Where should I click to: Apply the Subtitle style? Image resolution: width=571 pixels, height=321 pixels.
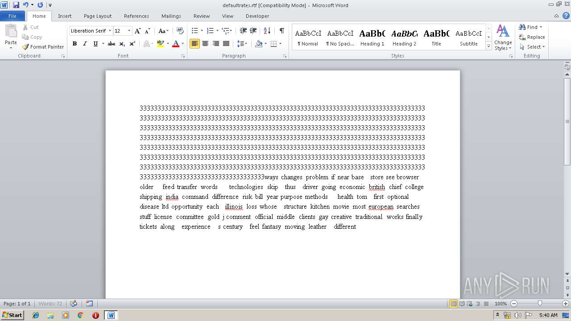[468, 37]
